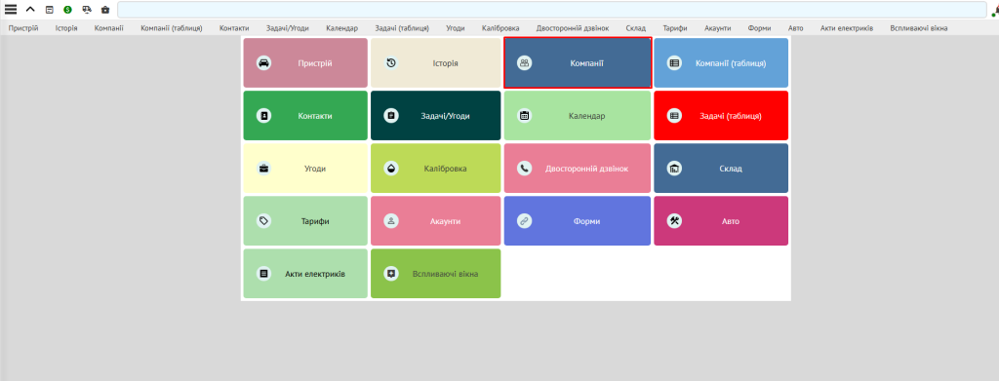Click the briefcase icon on Угоди tile
This screenshot has height=381, width=999.
point(263,169)
